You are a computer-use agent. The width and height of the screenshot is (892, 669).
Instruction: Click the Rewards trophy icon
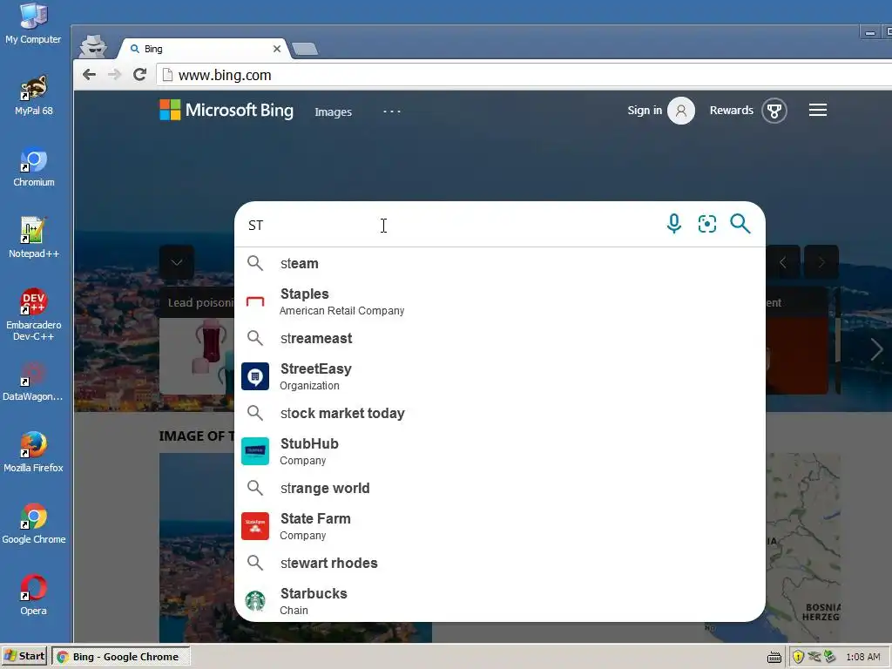[x=774, y=111]
